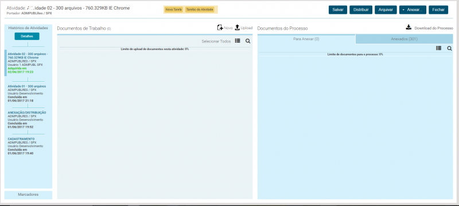This screenshot has width=459, height=206.
Task: Click the process document limit 0% bar
Action: coord(355,54)
